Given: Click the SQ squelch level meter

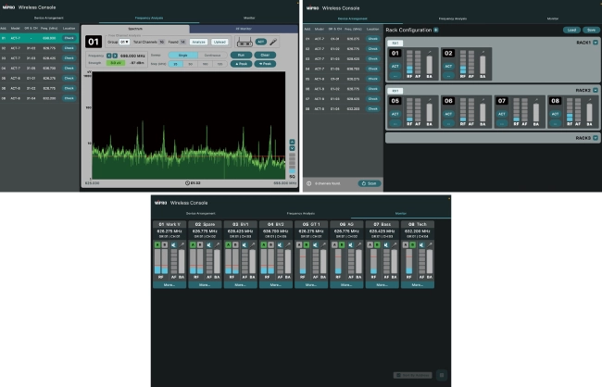Looking at the screenshot, I should 293,163.
